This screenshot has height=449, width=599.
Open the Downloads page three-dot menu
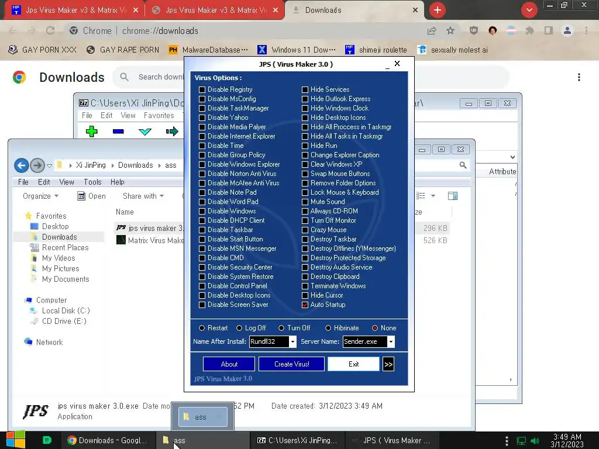coord(579,77)
